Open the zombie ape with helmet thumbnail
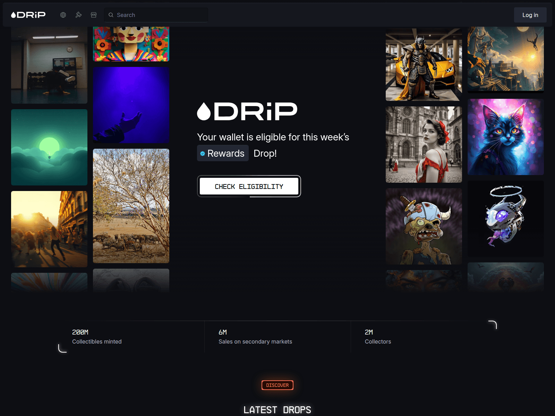The width and height of the screenshot is (555, 416). coord(424,226)
